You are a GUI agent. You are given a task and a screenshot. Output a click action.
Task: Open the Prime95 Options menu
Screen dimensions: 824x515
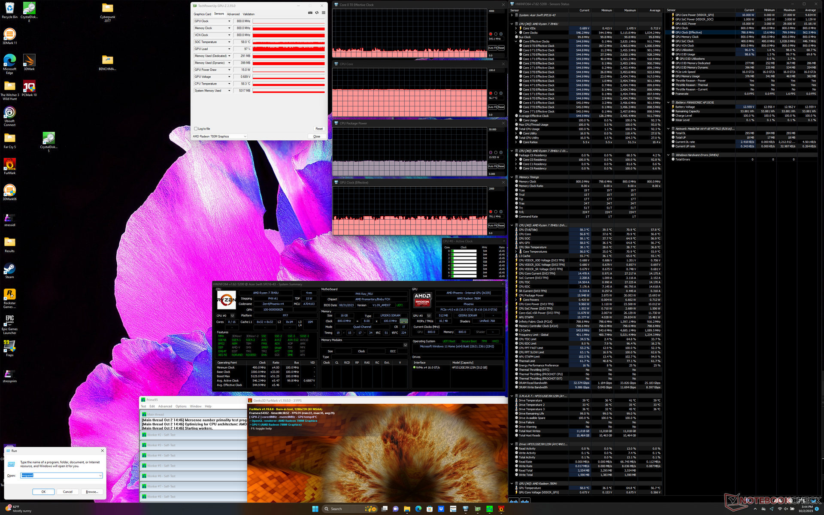[x=181, y=406]
